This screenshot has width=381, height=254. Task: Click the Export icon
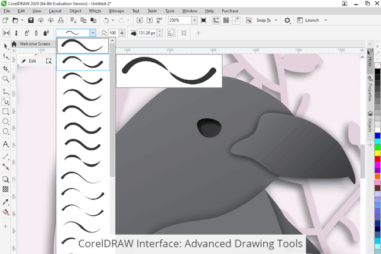coord(149,20)
